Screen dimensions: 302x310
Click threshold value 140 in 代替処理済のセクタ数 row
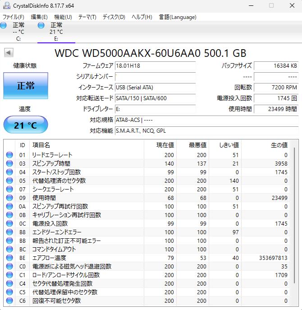(234, 180)
